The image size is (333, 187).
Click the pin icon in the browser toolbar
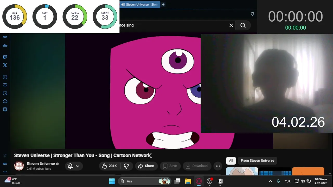pos(252,14)
